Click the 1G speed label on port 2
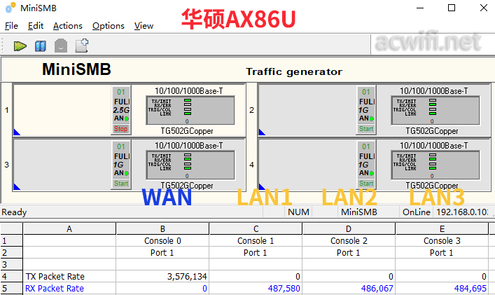This screenshot has width=495, height=295. 363,110
